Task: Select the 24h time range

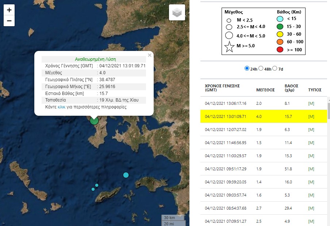Action: tap(247, 68)
